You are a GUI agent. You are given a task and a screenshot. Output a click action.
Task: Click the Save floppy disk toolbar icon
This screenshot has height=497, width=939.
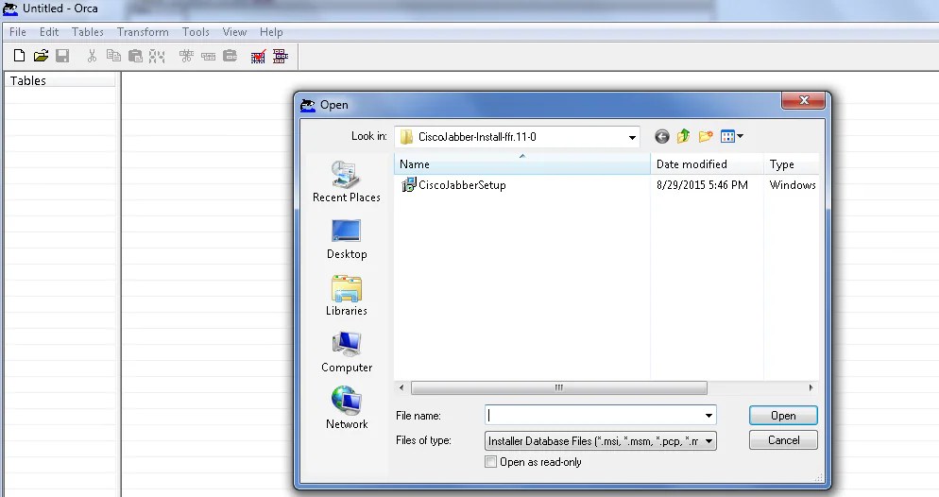(62, 56)
